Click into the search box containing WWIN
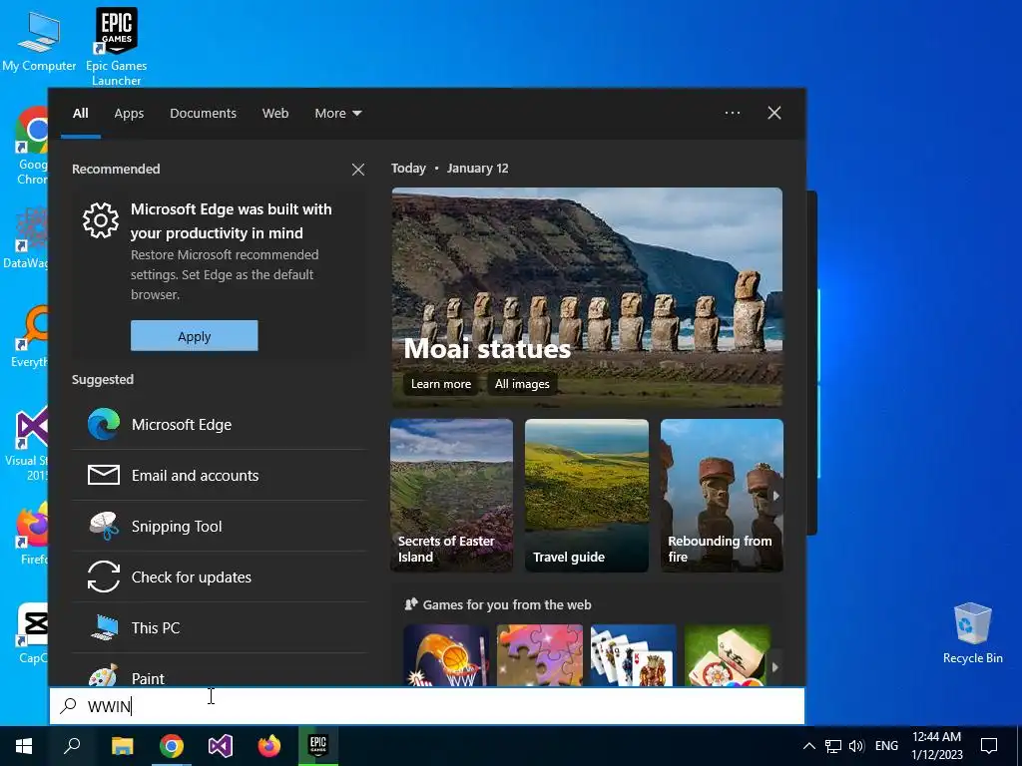The image size is (1022, 766). pos(427,706)
